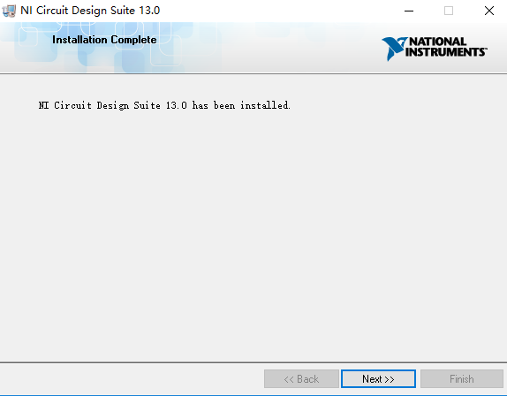This screenshot has height=396, width=507.
Task: Click the NI Circuit Design Suite 13.0 title
Action: pos(90,11)
